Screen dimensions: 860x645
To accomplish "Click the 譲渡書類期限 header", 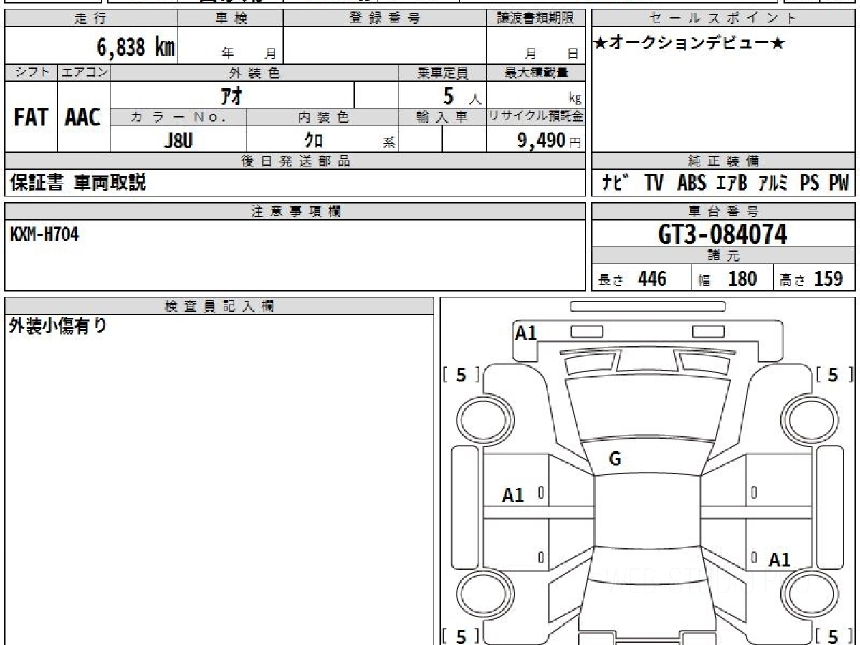I will tap(536, 19).
